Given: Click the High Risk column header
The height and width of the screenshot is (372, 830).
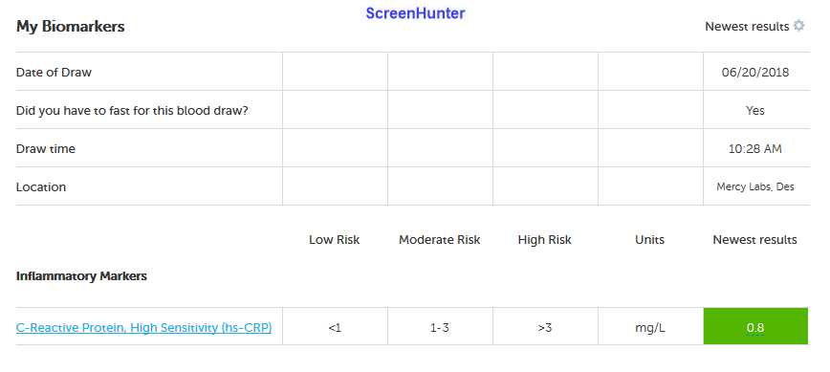Looking at the screenshot, I should 545,240.
